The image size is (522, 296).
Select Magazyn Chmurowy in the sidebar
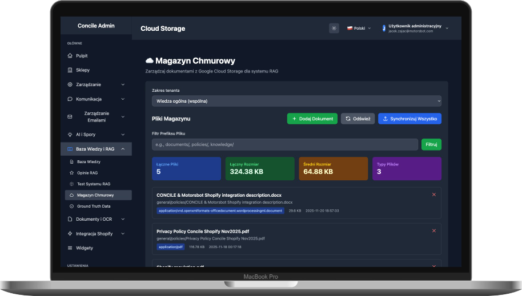[95, 195]
